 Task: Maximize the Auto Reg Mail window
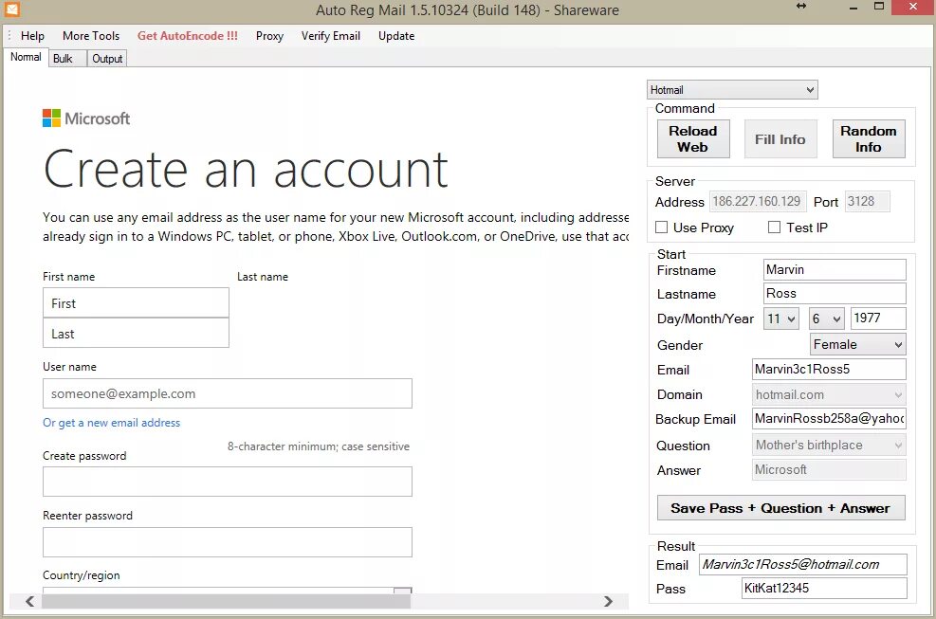point(879,7)
